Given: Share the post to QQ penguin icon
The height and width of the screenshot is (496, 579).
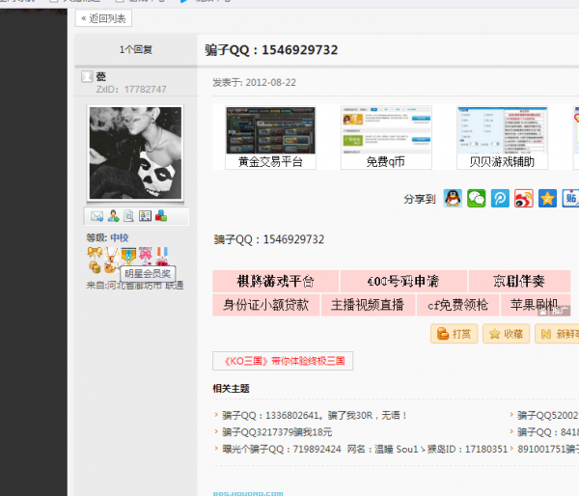Looking at the screenshot, I should (453, 199).
